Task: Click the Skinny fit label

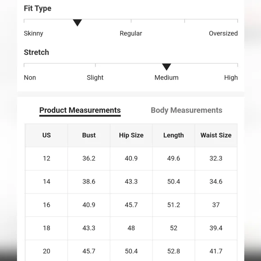Action: pyautogui.click(x=33, y=33)
